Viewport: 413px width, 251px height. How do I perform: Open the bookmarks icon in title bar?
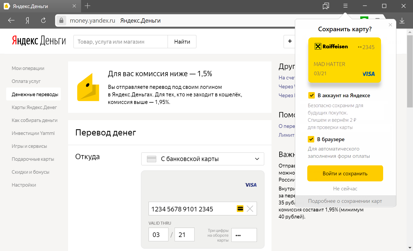[326, 6]
